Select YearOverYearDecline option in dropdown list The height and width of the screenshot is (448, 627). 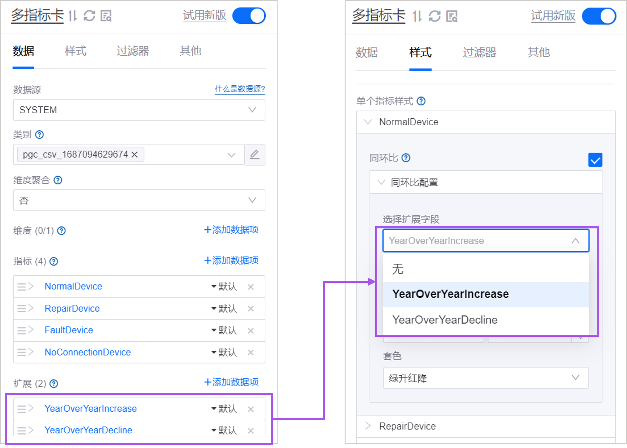coord(445,320)
